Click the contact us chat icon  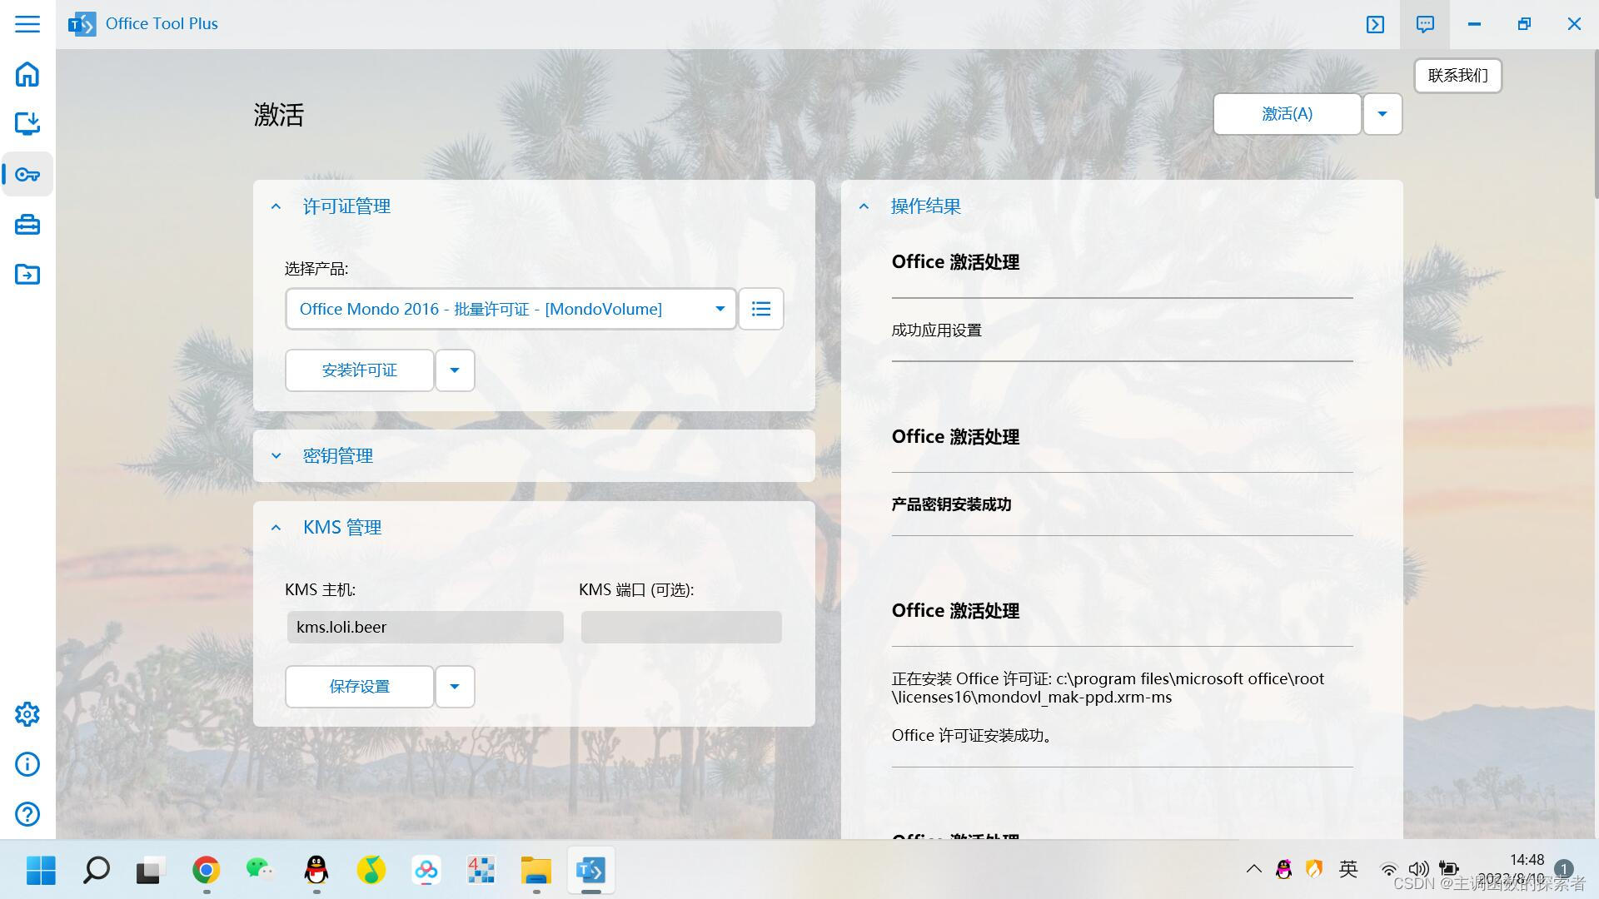pyautogui.click(x=1425, y=24)
